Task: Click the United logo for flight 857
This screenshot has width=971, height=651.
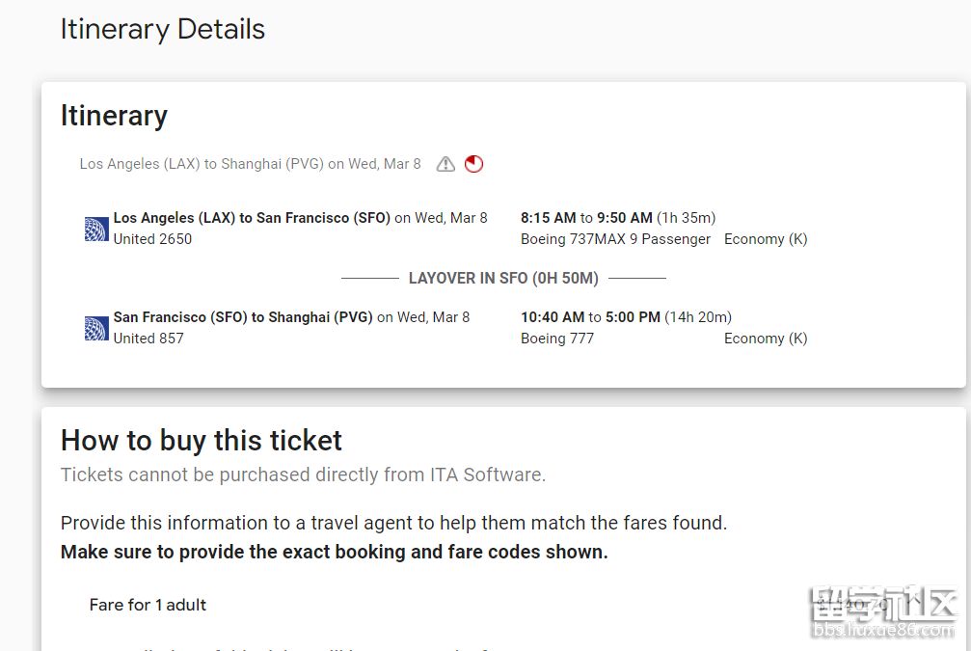Action: click(x=96, y=328)
